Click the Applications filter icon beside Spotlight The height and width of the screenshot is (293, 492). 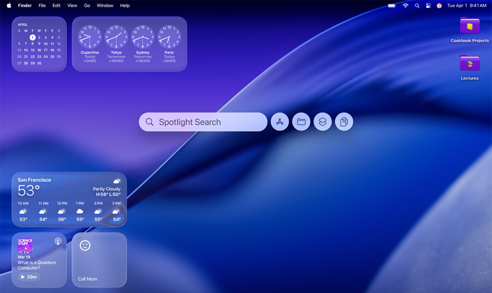click(x=280, y=122)
